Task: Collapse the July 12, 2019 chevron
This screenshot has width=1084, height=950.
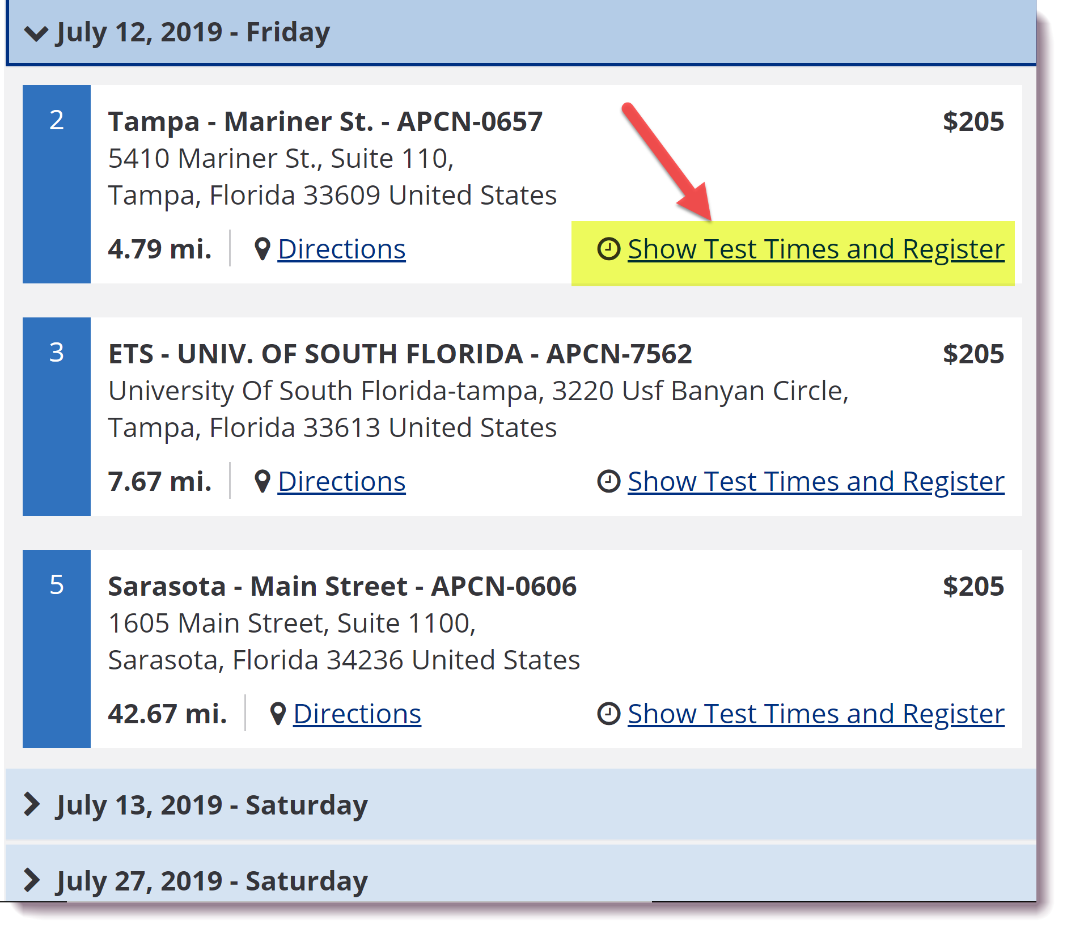Action: point(36,33)
